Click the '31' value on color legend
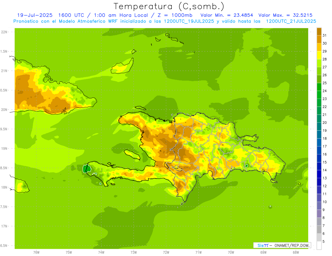332x256 pixels. click(x=325, y=35)
